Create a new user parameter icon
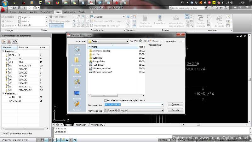252x142 pixels. [x=4, y=42]
